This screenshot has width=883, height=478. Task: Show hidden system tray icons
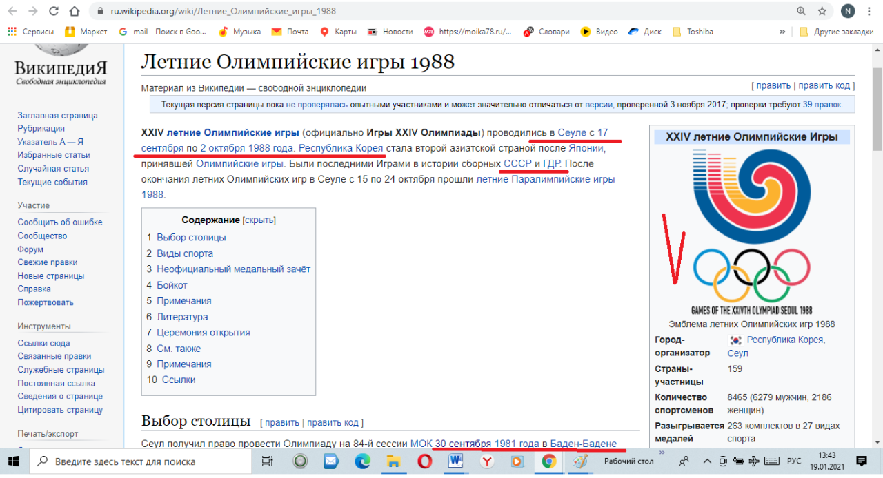coord(707,461)
